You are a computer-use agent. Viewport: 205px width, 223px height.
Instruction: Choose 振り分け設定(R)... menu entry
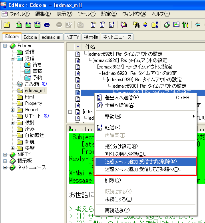point(145,147)
